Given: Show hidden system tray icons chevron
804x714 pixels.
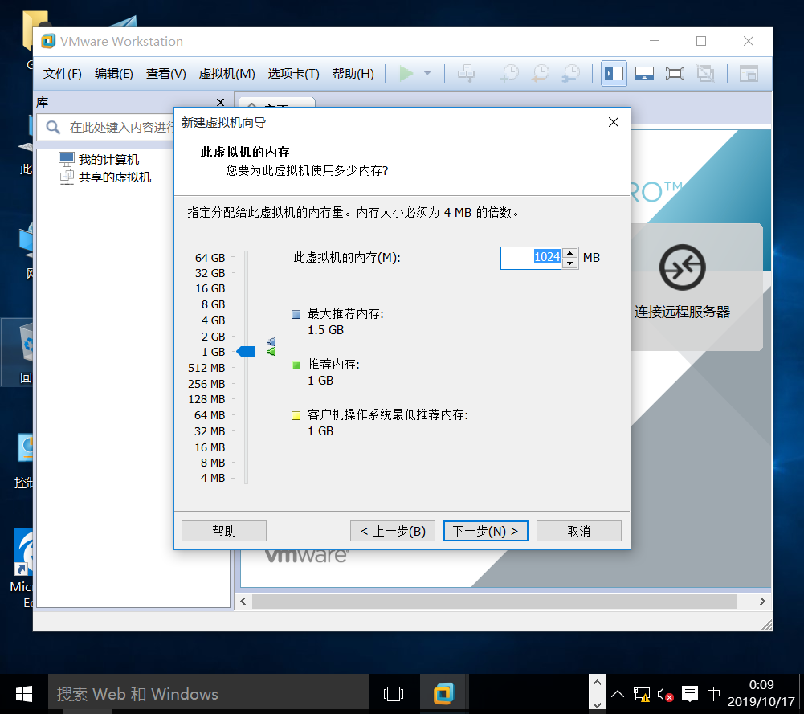Looking at the screenshot, I should pos(618,694).
